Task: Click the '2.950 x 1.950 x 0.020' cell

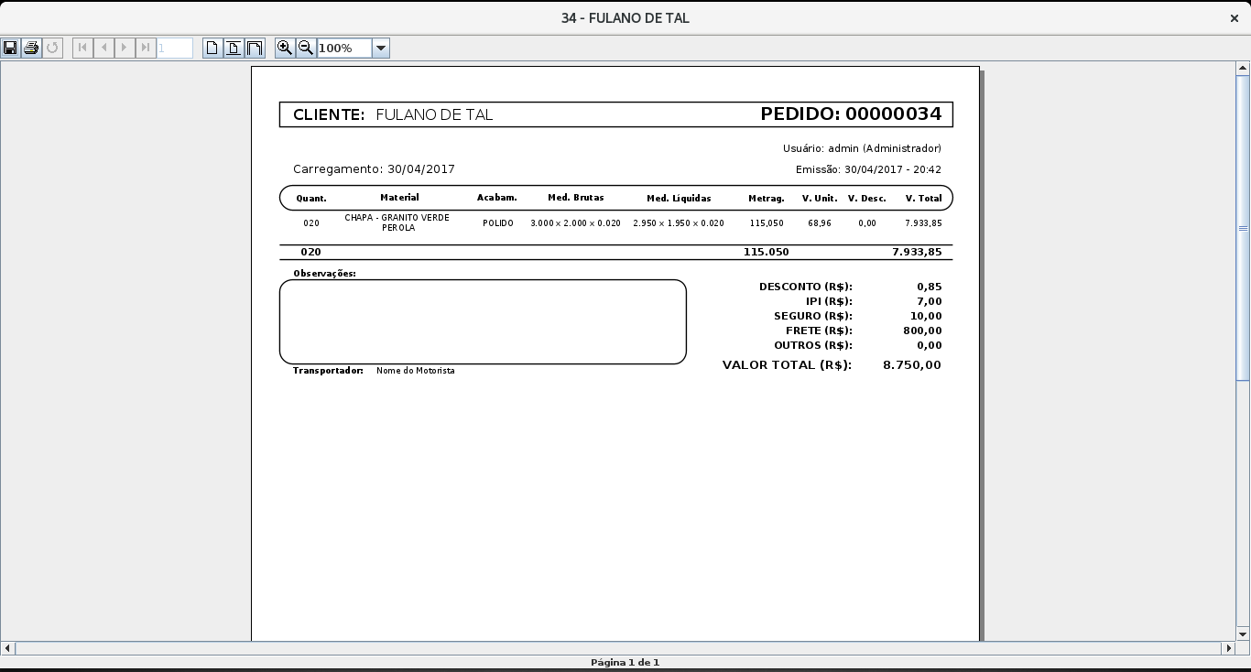Action: (x=679, y=223)
